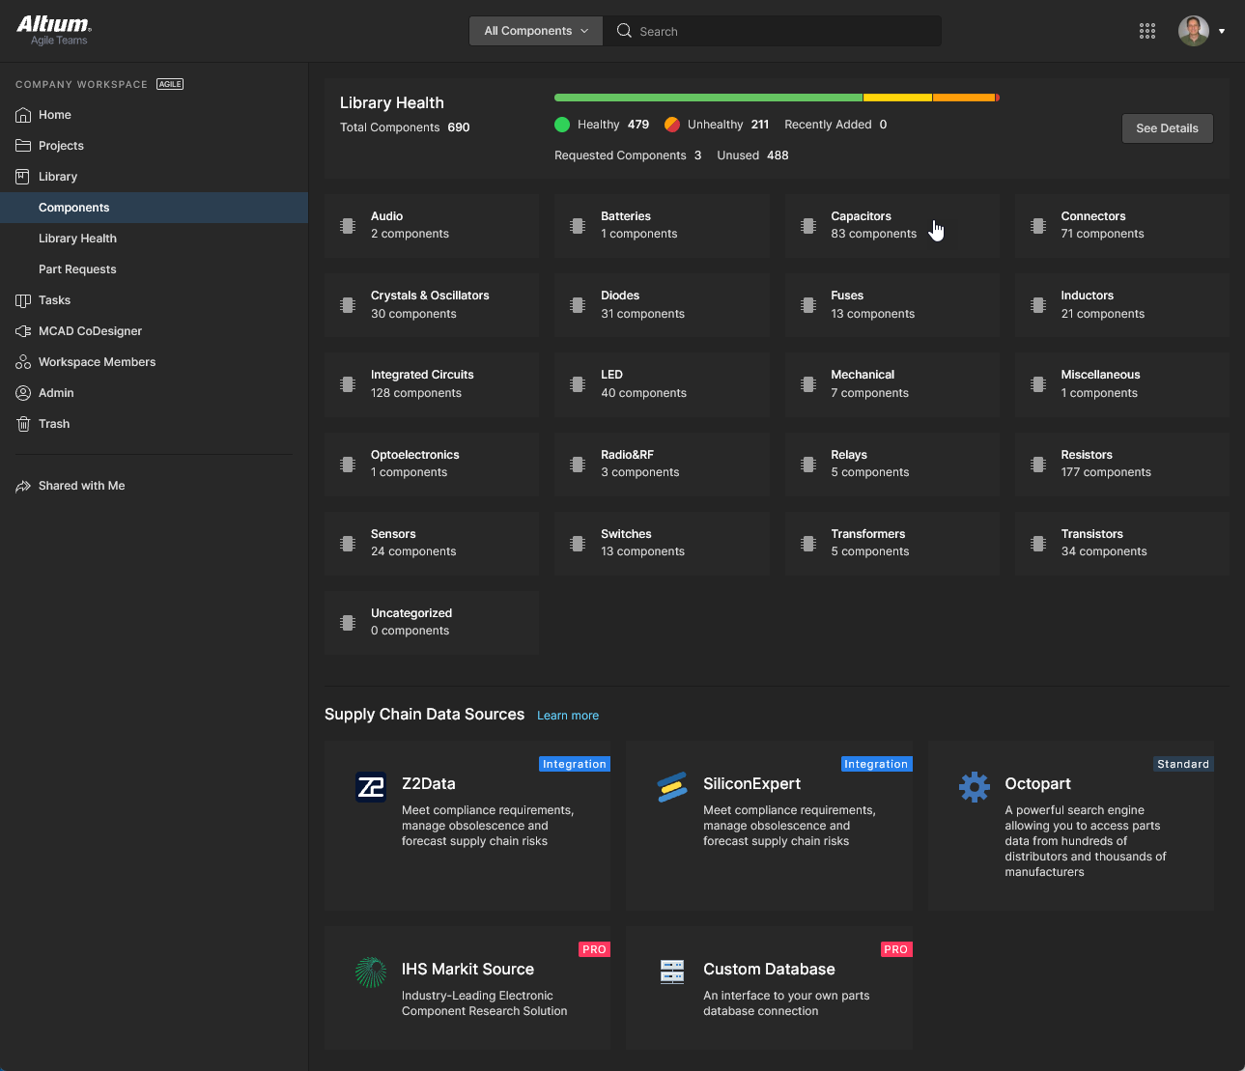Select the Switches category card
The width and height of the screenshot is (1245, 1071).
[x=662, y=544]
